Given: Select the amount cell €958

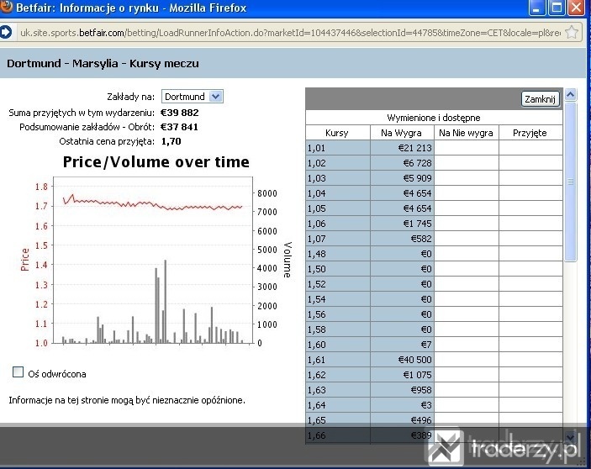Looking at the screenshot, I should [402, 390].
